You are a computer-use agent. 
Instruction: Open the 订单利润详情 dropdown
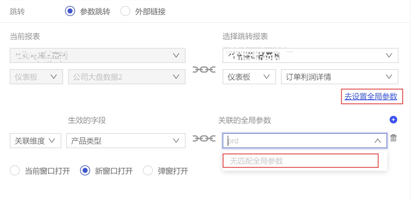(x=339, y=77)
